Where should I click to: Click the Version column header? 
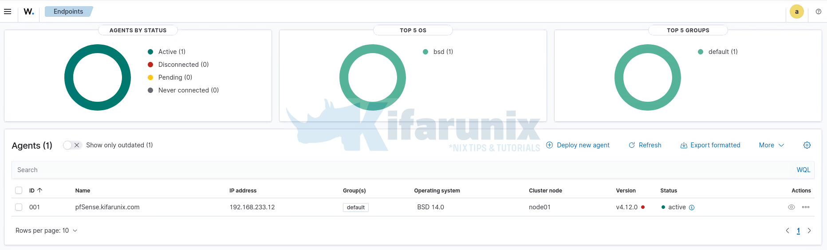click(626, 191)
